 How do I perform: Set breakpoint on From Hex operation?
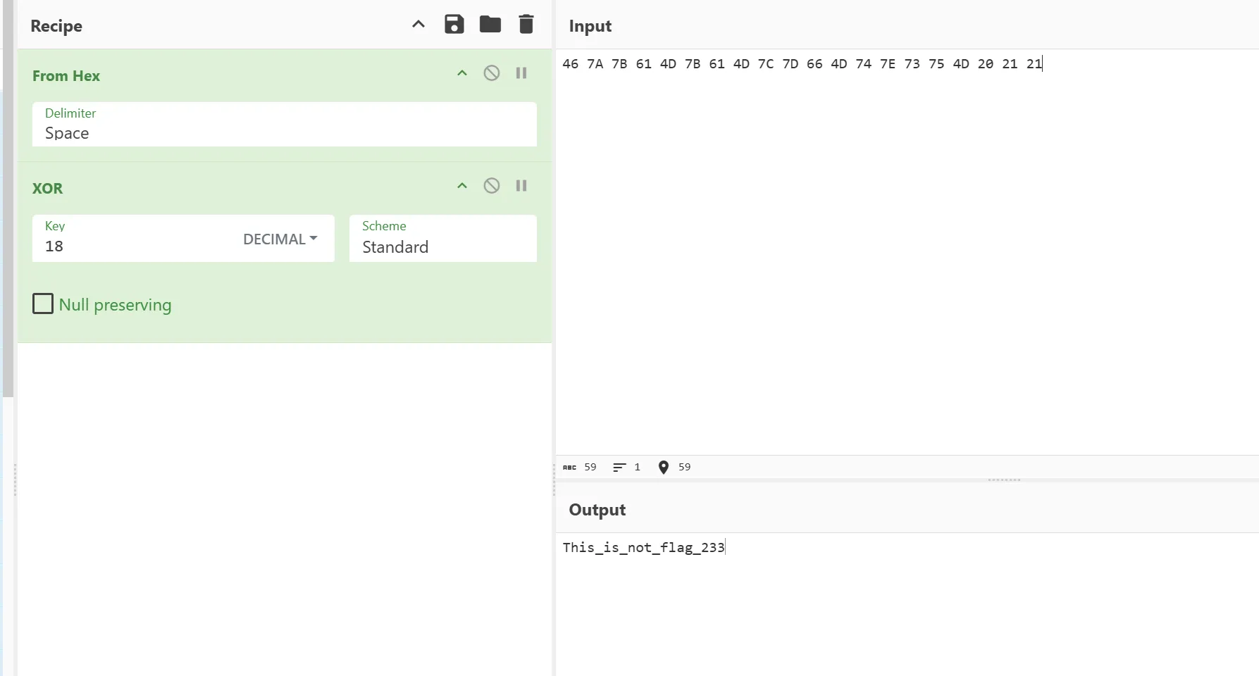[521, 73]
